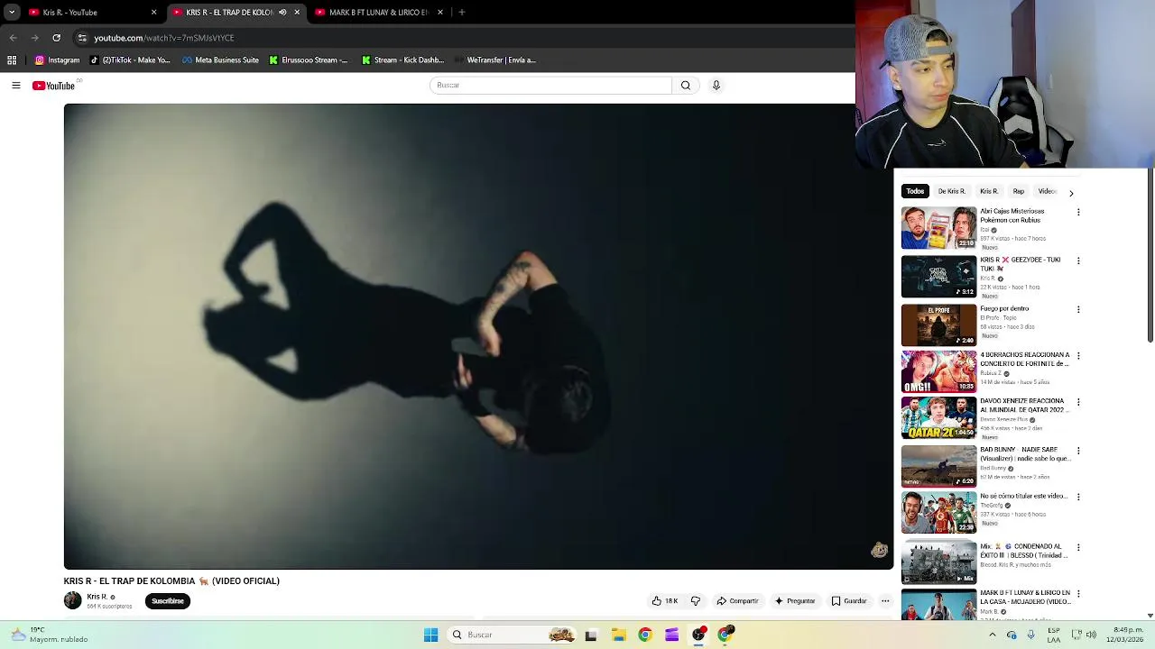Image resolution: width=1155 pixels, height=649 pixels.
Task: Open options for Abrí Cajas Misteriosas video
Action: point(1078,212)
